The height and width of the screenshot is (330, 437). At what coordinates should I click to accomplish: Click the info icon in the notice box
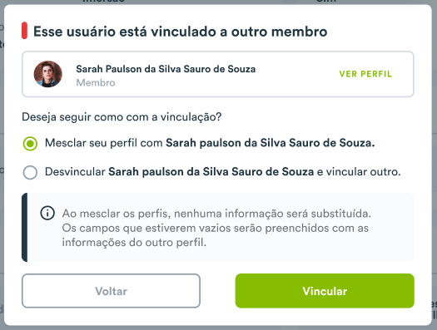point(47,214)
